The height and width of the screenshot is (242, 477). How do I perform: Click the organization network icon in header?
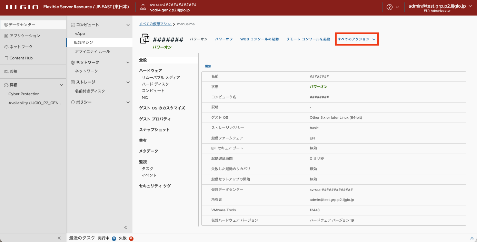pos(143,7)
